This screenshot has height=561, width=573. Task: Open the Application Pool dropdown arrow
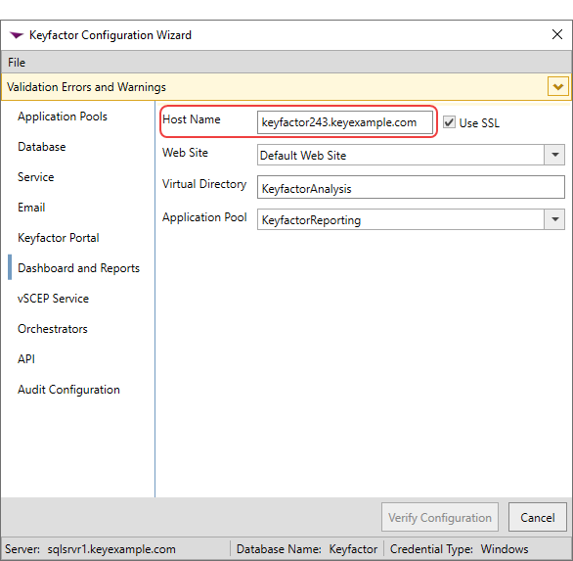click(x=554, y=219)
